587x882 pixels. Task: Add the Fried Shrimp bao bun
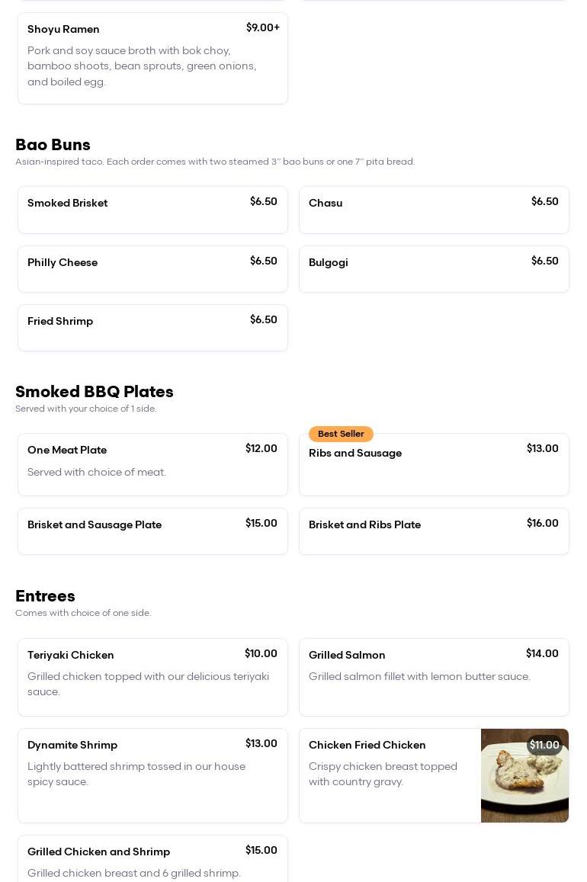pos(152,328)
